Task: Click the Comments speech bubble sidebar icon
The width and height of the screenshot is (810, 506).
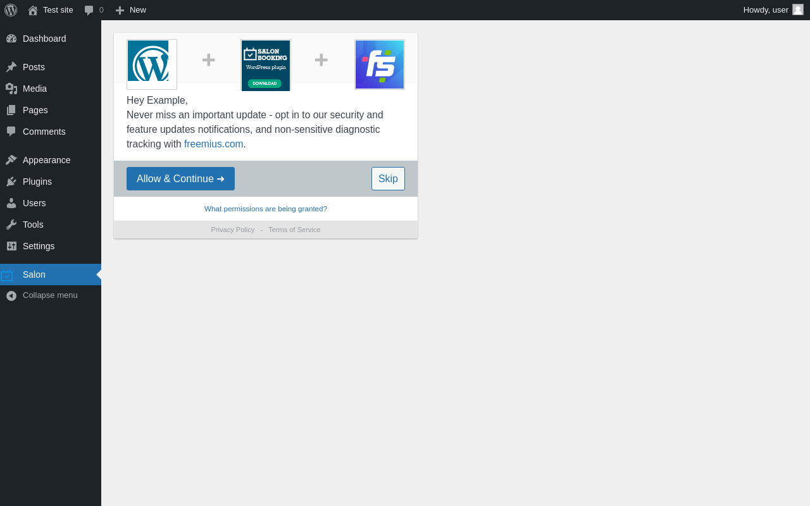Action: [x=11, y=132]
